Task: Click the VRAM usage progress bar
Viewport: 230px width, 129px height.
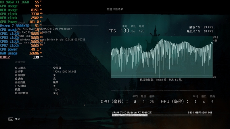Action: pos(162,115)
